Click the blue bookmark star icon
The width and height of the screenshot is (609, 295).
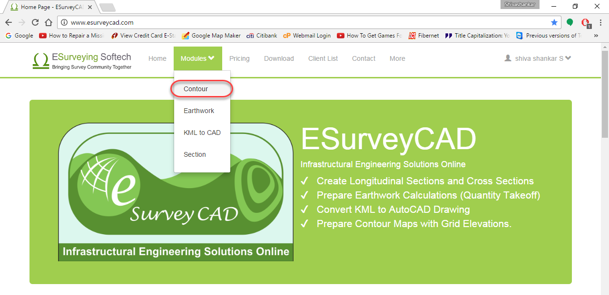[554, 22]
